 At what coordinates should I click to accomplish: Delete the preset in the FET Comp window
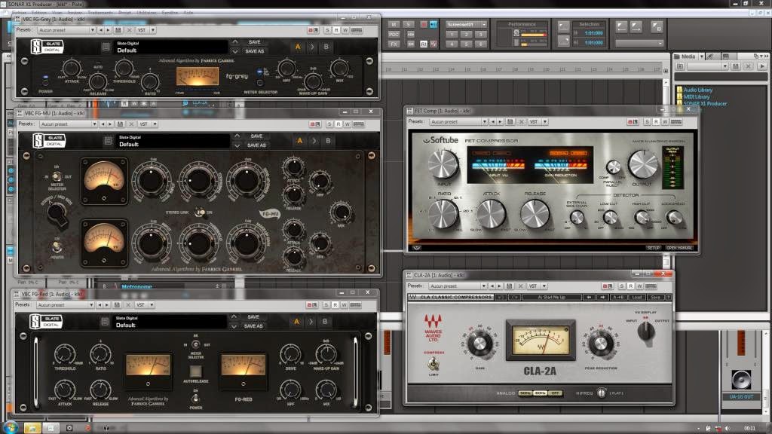522,121
